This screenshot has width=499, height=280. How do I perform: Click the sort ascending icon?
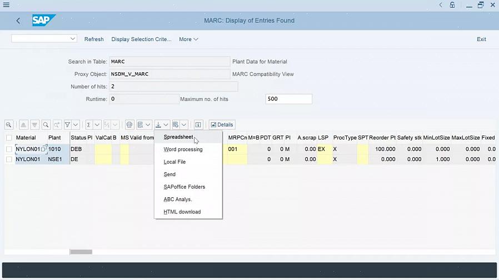pyautogui.click(x=23, y=125)
